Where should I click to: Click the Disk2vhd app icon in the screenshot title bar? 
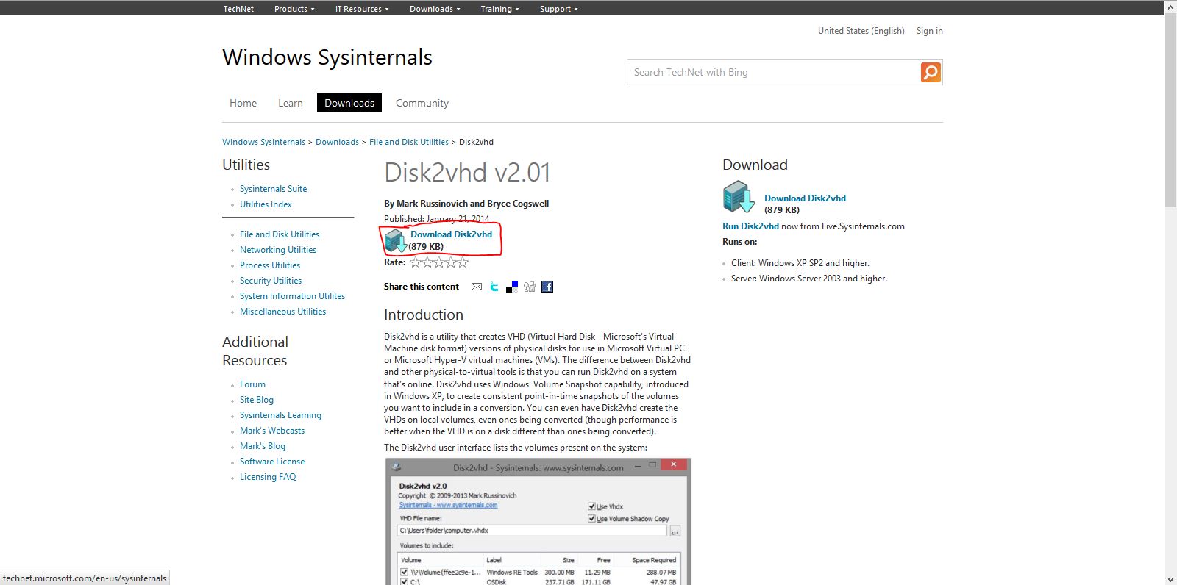397,467
